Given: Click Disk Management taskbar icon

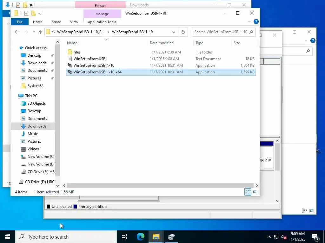Looking at the screenshot, I should click(171, 237).
